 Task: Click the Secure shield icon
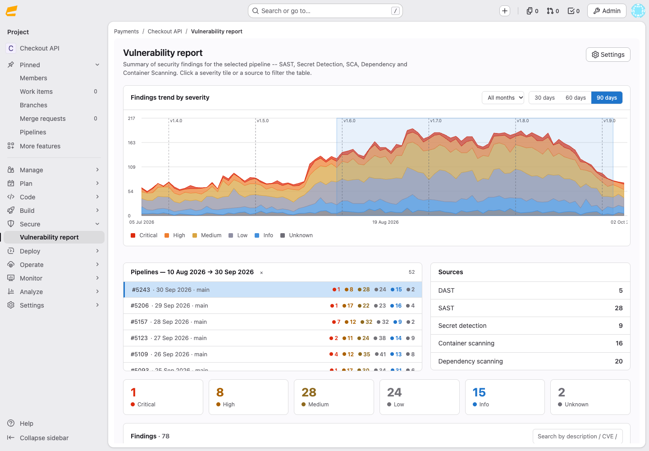[x=11, y=224]
